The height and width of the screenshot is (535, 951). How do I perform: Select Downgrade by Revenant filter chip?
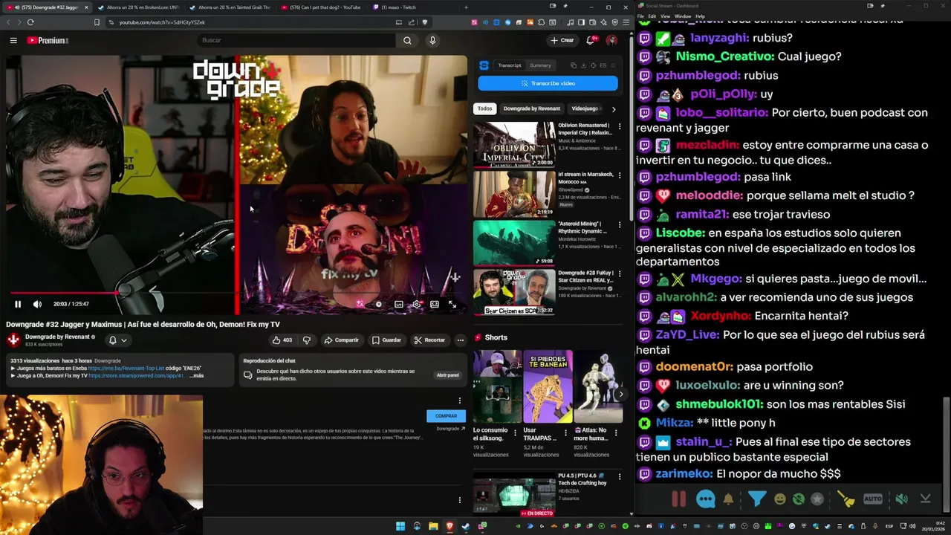pos(532,108)
